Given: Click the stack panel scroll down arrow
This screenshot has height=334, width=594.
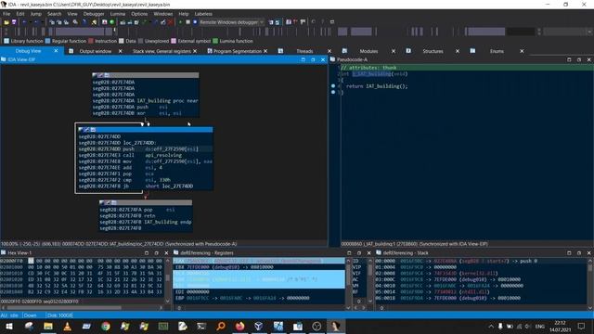Looking at the screenshot, I should [590, 307].
